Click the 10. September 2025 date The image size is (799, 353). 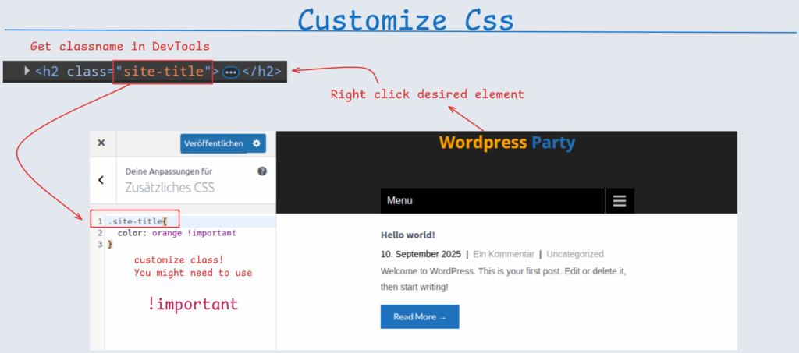[420, 254]
